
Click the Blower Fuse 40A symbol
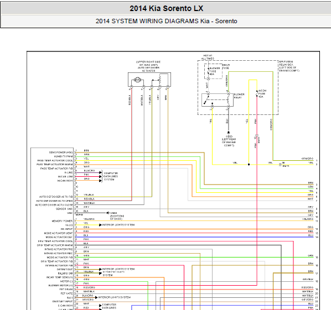coord(208,72)
